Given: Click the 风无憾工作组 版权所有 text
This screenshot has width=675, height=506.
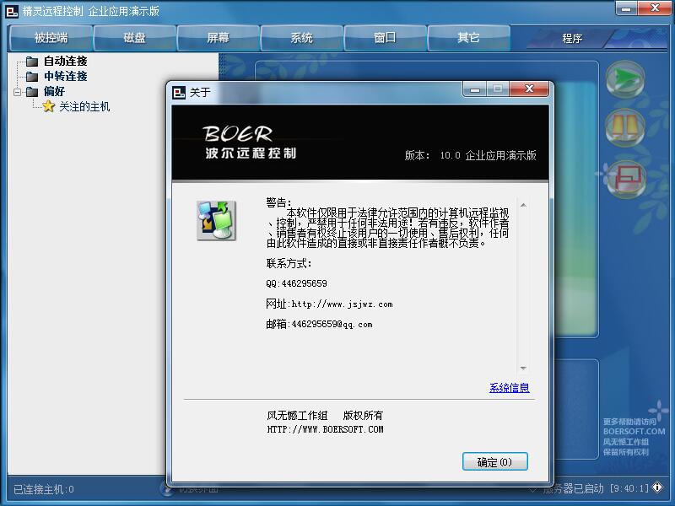Looking at the screenshot, I should (325, 415).
